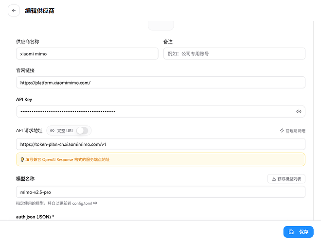The height and width of the screenshot is (243, 321).
Task: Focus the masked API Key field
Action: pyautogui.click(x=160, y=111)
